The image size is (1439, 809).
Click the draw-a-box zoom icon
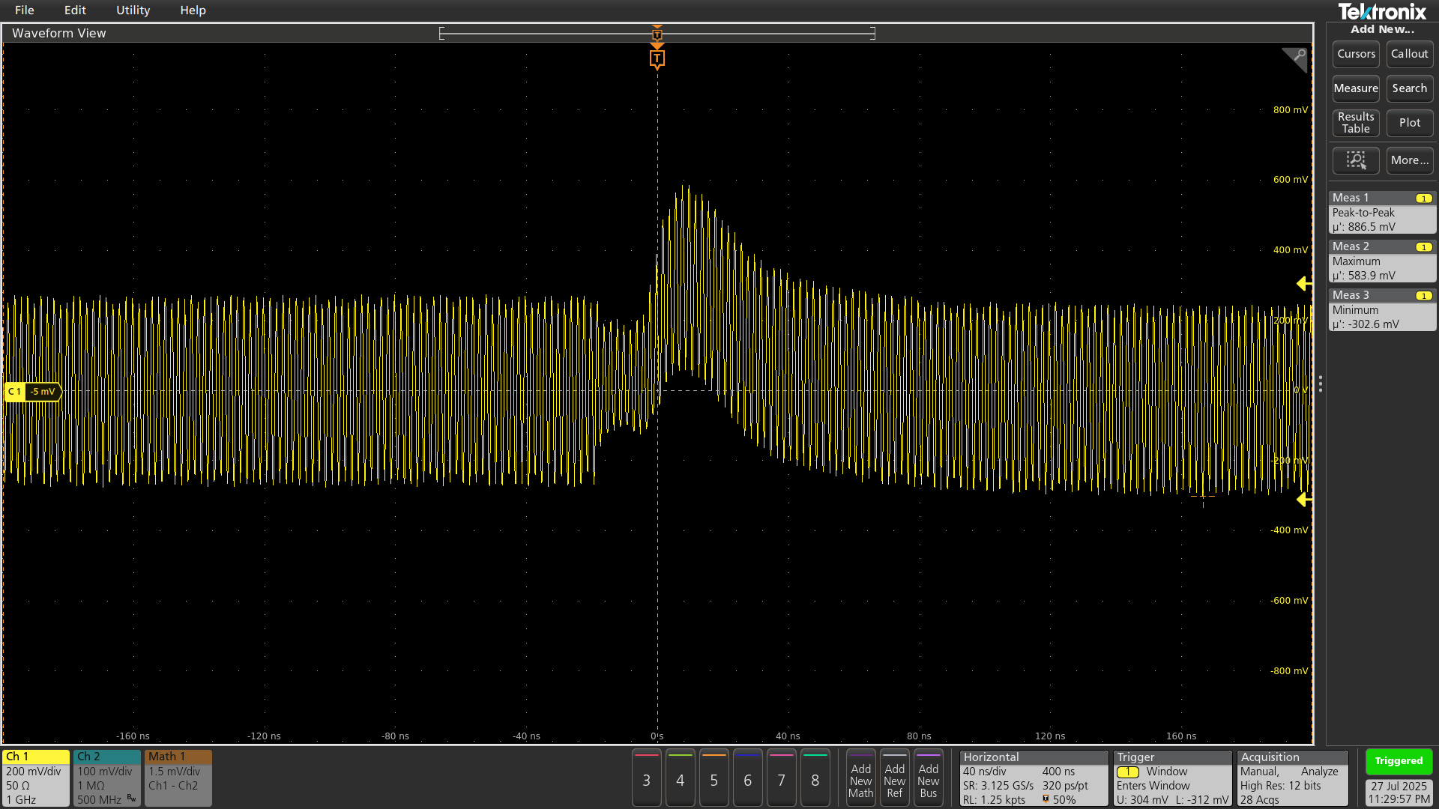(1356, 160)
